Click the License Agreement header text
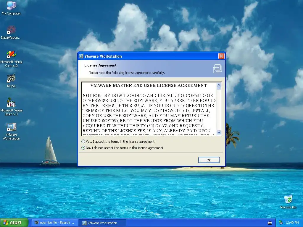Viewport: 303px width, 227px height. tap(100, 65)
